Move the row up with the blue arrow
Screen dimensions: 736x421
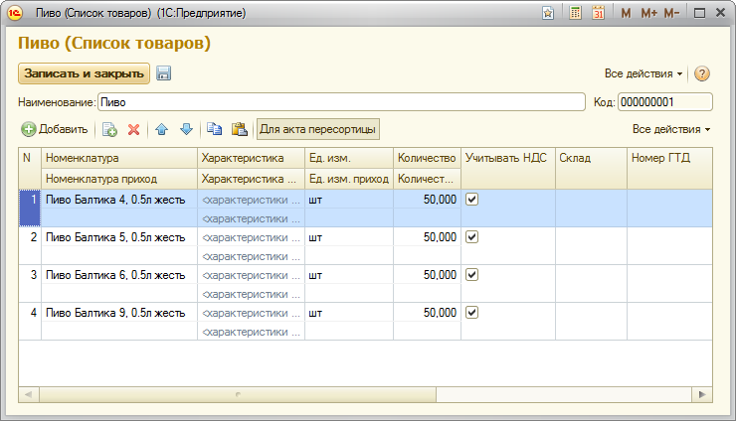coord(162,129)
